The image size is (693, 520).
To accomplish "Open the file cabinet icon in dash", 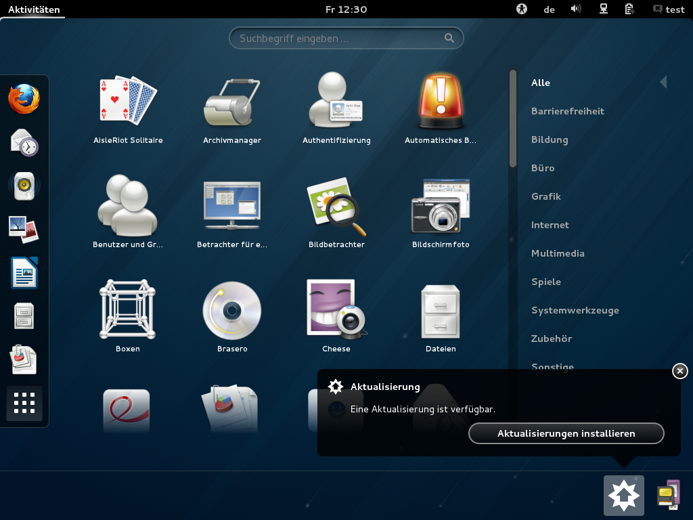I will coord(24,316).
